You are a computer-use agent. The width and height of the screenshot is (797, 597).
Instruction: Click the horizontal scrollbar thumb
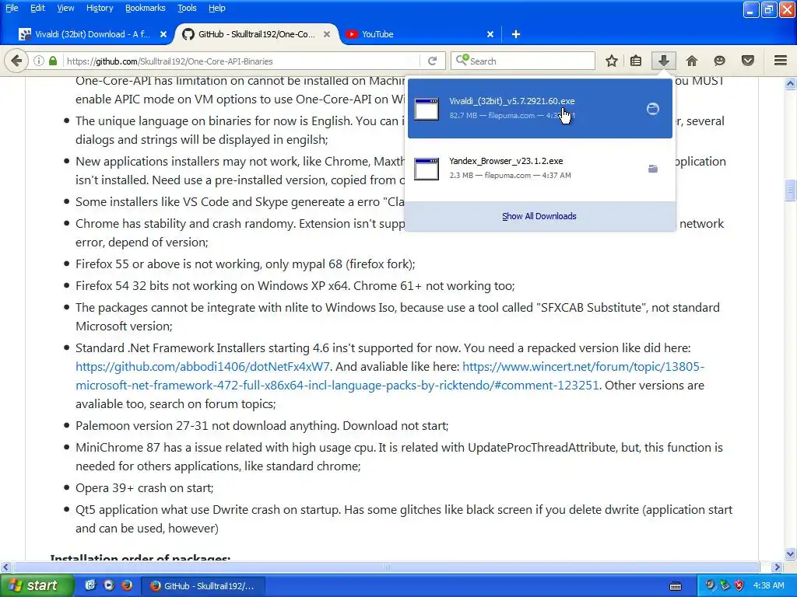click(x=386, y=567)
